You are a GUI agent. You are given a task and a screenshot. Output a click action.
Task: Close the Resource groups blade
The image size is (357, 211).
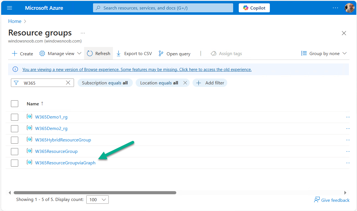coord(344,33)
